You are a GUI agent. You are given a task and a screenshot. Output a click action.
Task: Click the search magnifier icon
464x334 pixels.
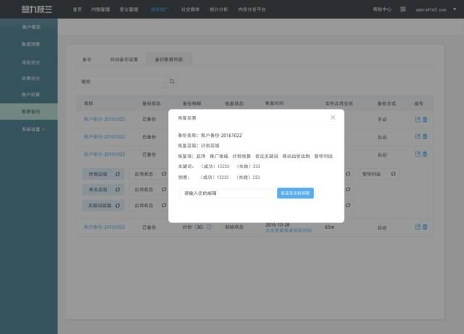coord(172,81)
